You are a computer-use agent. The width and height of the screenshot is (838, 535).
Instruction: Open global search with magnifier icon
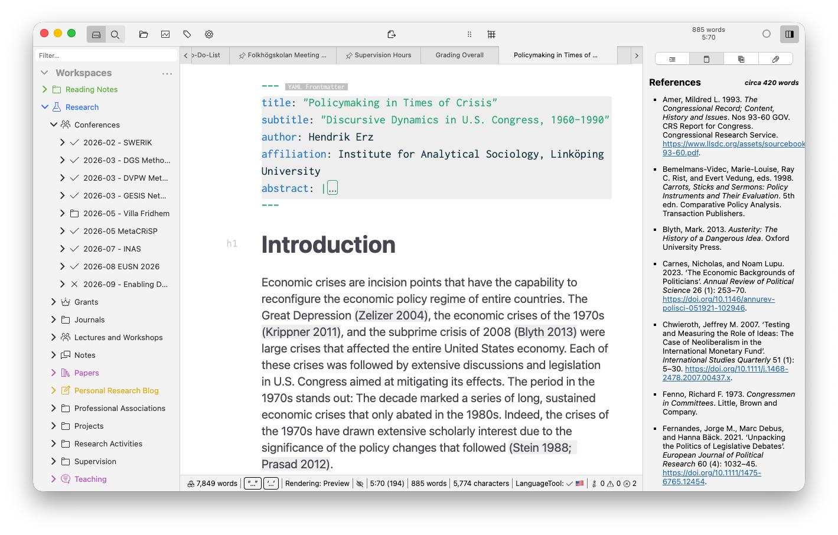click(x=115, y=34)
